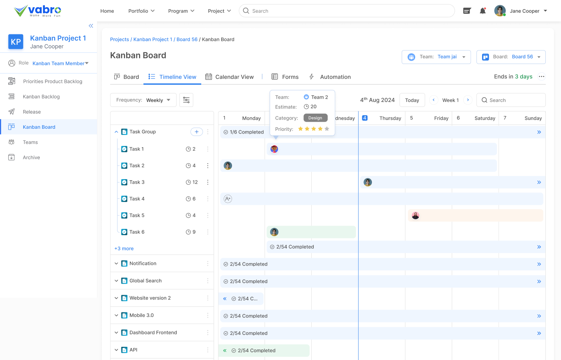Open Archive from the sidebar
The width and height of the screenshot is (561, 360).
pos(32,157)
